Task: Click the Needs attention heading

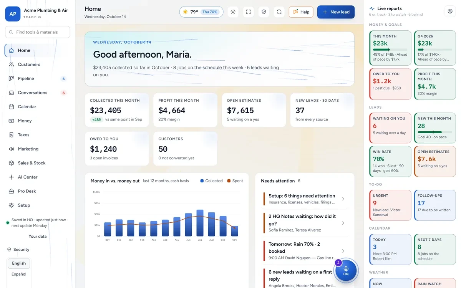Action: (x=278, y=181)
